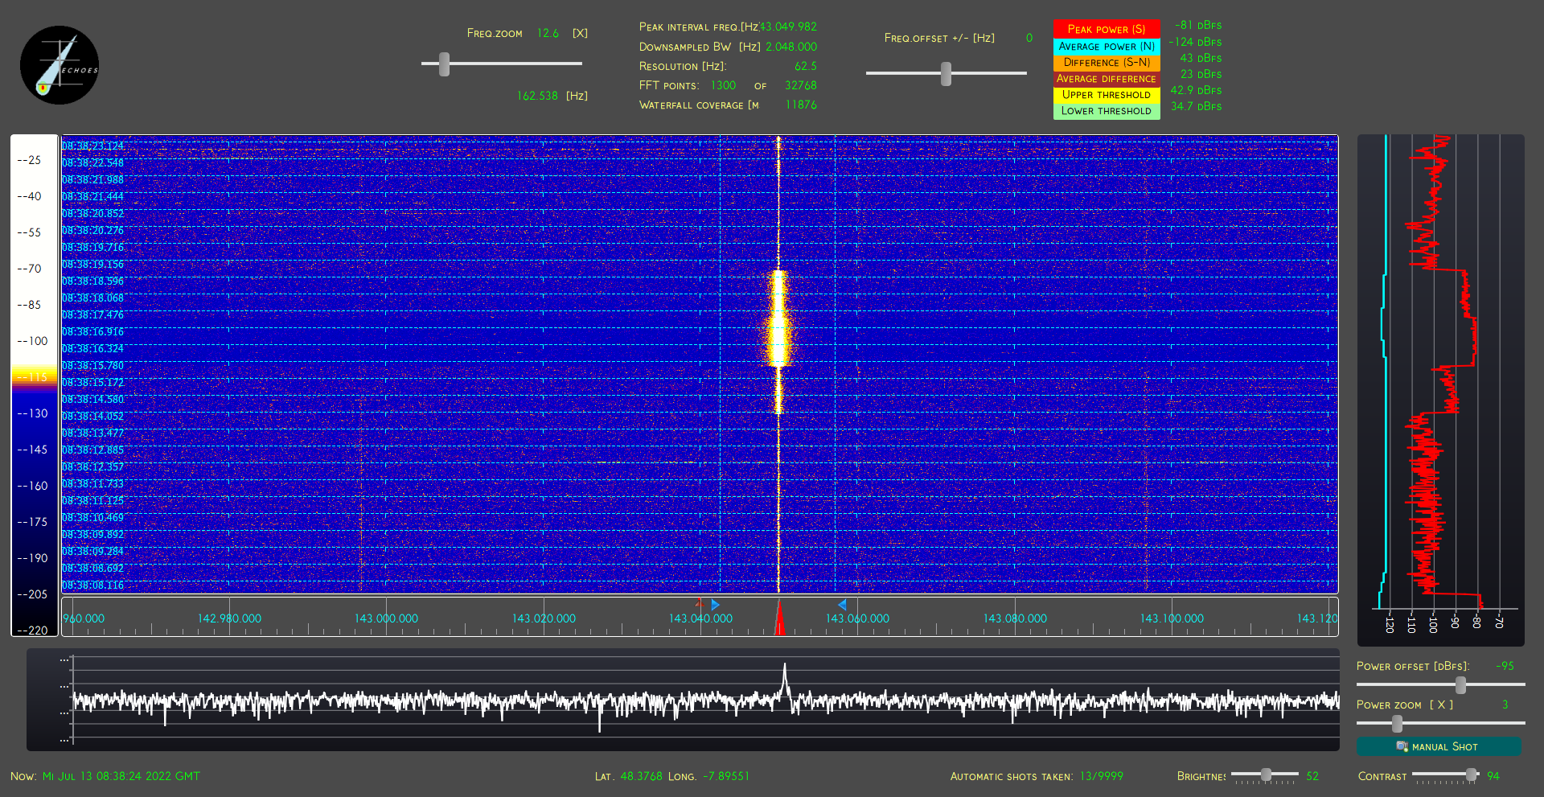The height and width of the screenshot is (797, 1544).
Task: Click the Resolution value 62.5
Action: (x=806, y=66)
